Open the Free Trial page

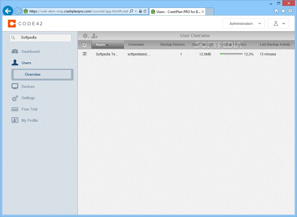29,109
